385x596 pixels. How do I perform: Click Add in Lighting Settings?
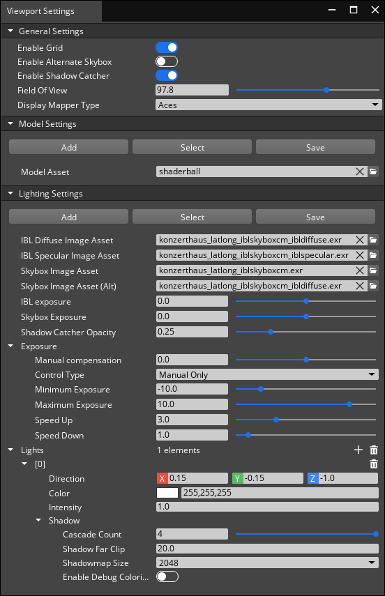point(68,217)
